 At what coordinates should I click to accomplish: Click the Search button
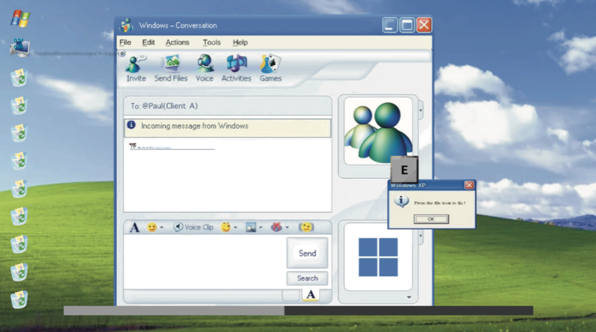[307, 278]
